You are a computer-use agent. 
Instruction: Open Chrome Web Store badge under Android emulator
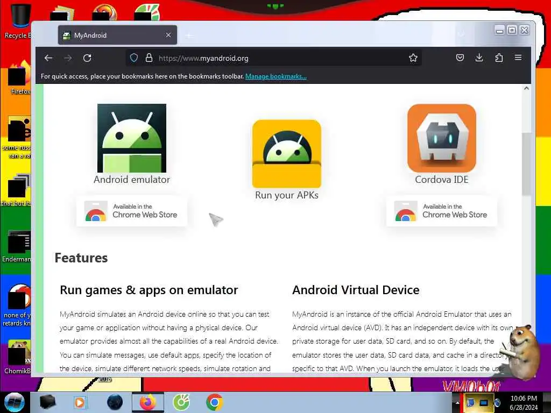132,211
